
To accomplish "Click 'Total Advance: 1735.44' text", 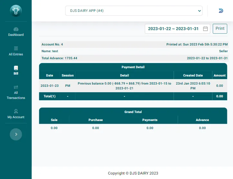I will click(x=59, y=58).
